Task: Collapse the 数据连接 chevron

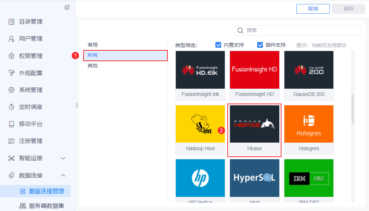Action: tap(63, 176)
